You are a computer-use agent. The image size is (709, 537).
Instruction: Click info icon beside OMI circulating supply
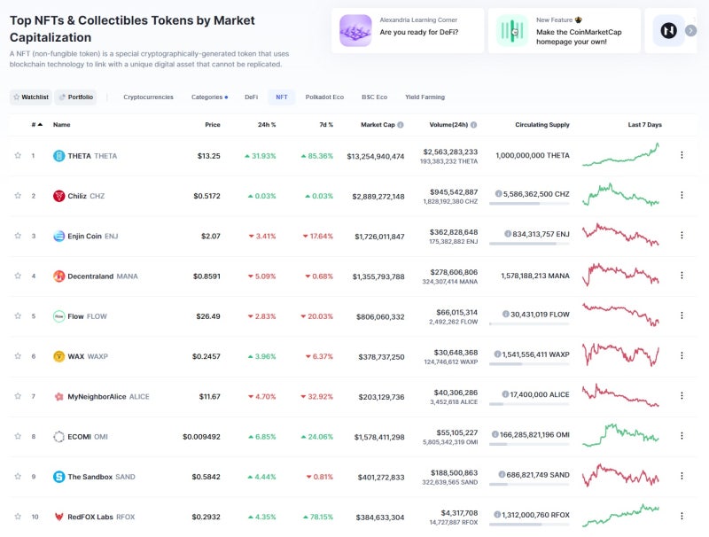click(x=495, y=434)
